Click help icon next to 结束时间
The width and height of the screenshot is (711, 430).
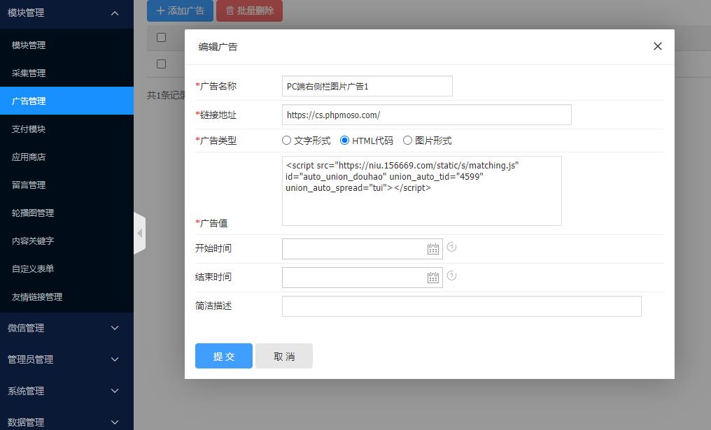(451, 275)
